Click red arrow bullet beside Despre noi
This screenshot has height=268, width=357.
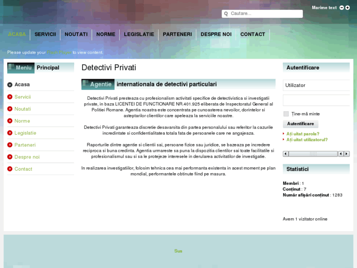pos(10,157)
